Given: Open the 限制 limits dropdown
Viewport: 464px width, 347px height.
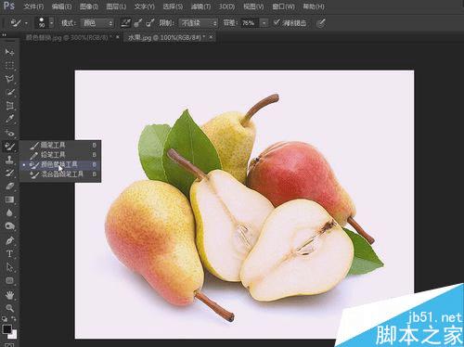Looking at the screenshot, I should pyautogui.click(x=198, y=23).
